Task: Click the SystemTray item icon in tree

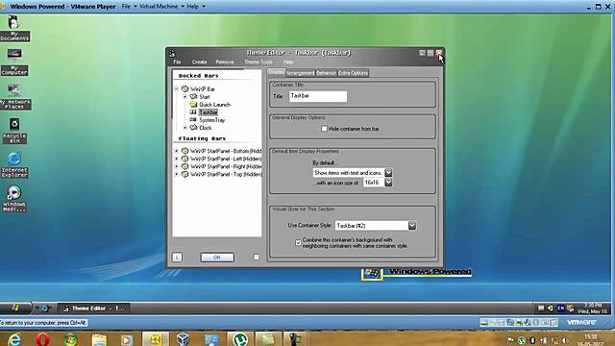Action: click(193, 119)
